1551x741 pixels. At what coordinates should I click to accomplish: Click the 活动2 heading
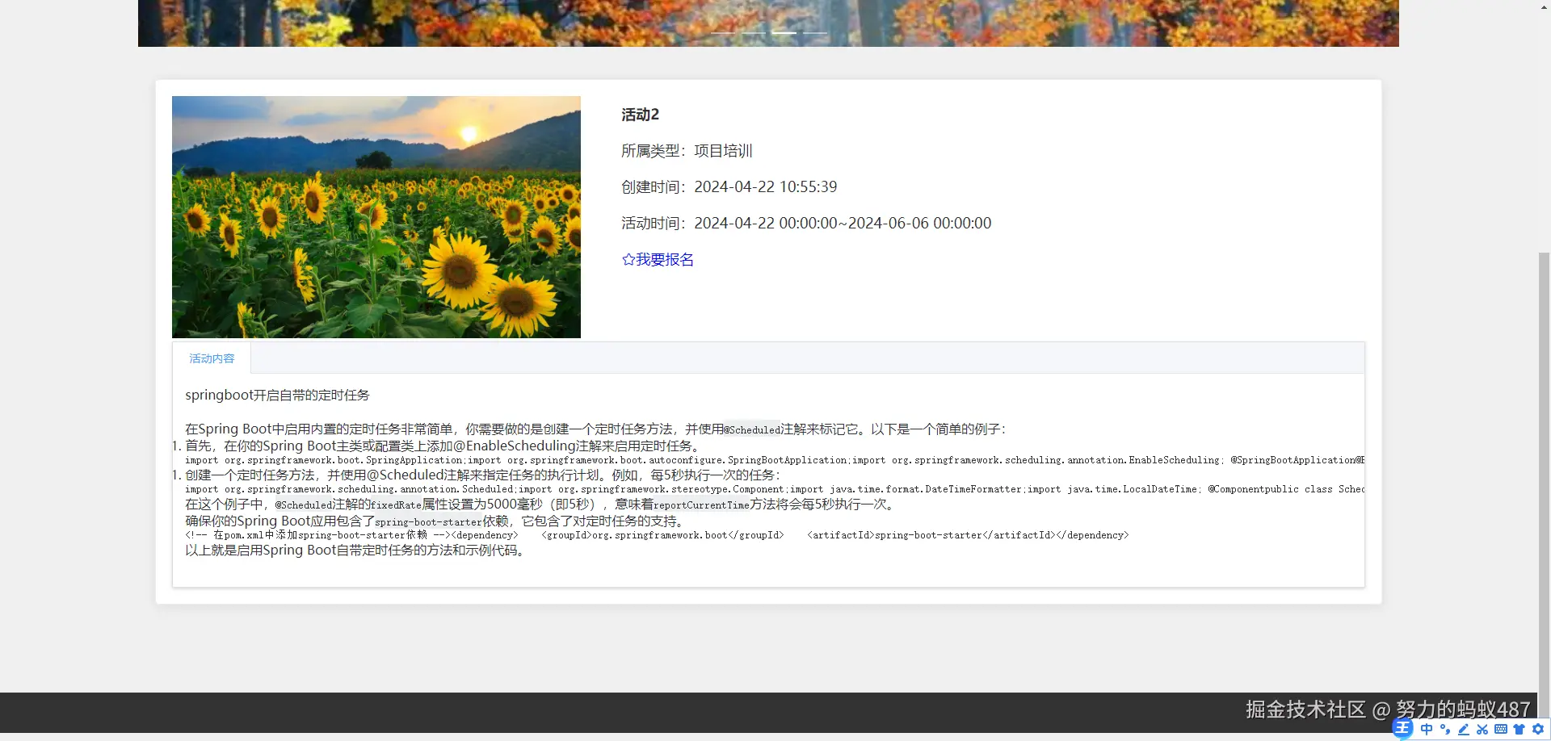click(x=639, y=115)
